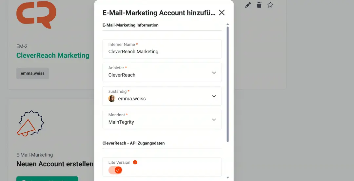The width and height of the screenshot is (354, 181).
Task: Click the E-Mail-Marketing label above Neuen Account
Action: click(x=34, y=155)
